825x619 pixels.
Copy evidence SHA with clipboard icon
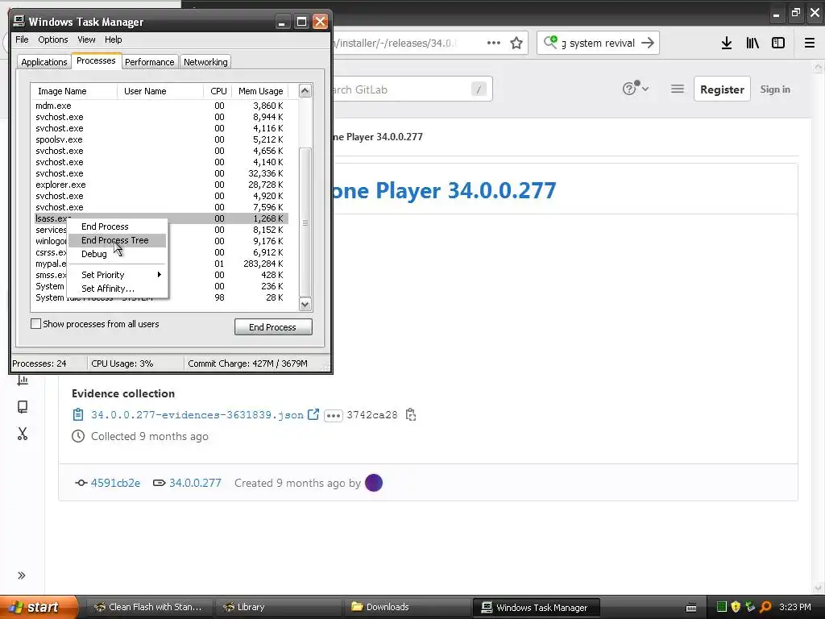[x=411, y=415]
